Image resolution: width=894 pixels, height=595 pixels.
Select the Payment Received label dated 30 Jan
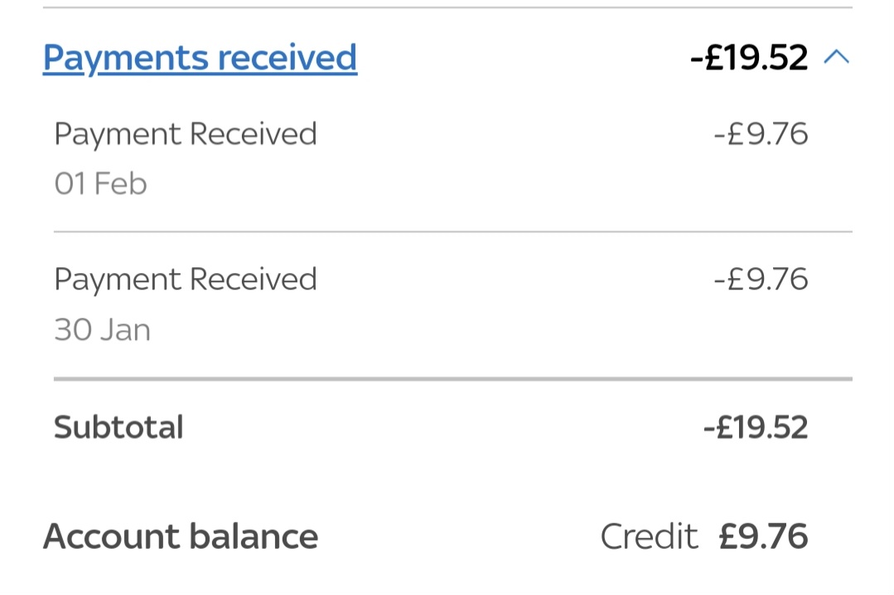click(186, 280)
